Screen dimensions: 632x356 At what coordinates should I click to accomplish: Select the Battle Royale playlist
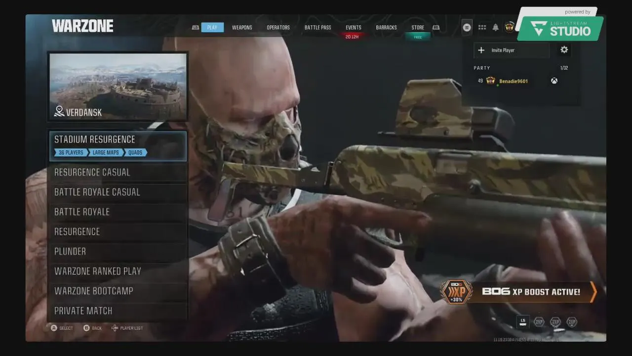118,212
